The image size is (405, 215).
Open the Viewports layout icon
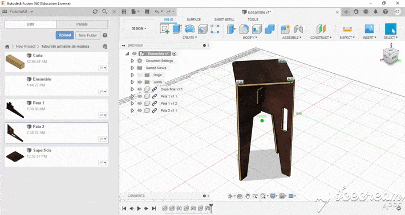click(x=291, y=196)
